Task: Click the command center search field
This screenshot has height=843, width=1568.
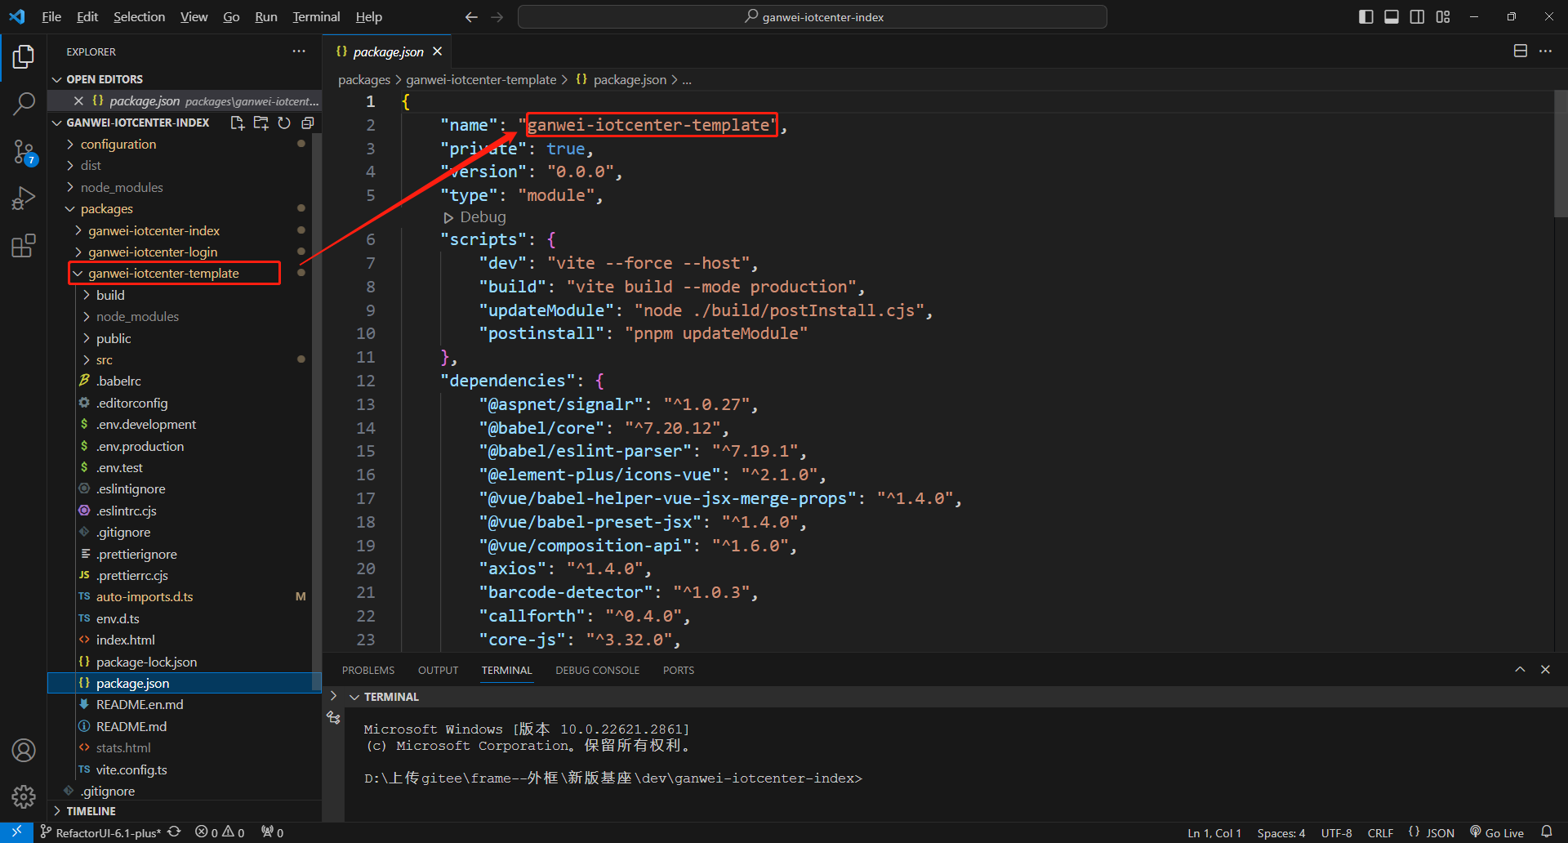Action: pyautogui.click(x=813, y=16)
